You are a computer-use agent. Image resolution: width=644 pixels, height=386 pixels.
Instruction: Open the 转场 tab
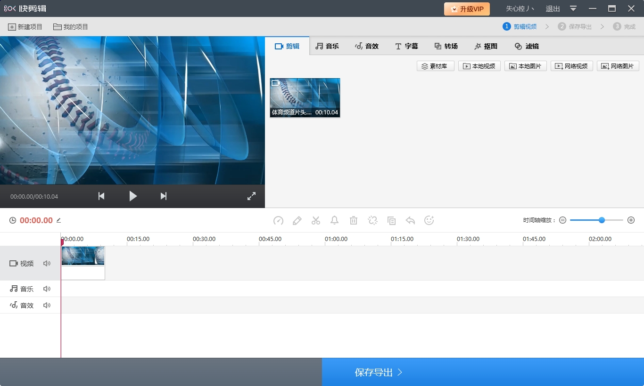446,46
